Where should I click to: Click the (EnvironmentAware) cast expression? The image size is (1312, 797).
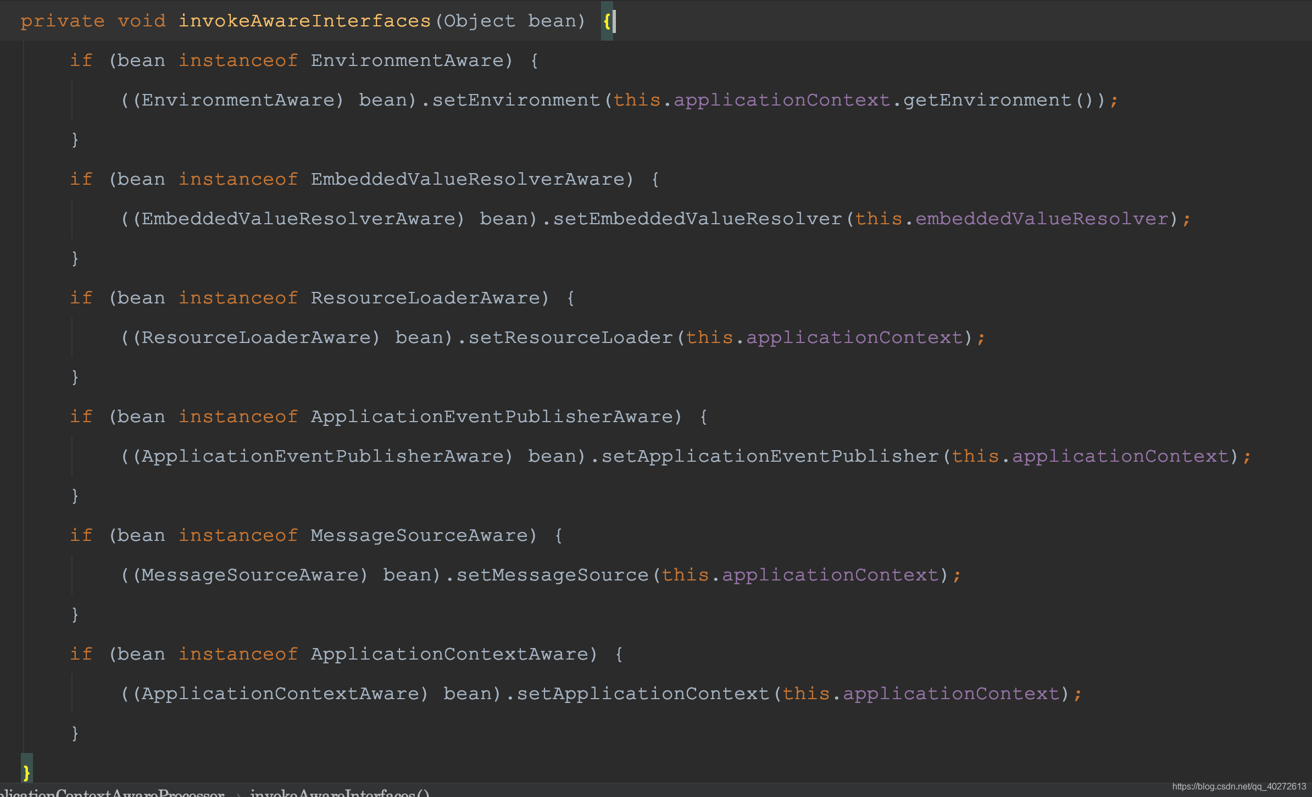point(238,100)
